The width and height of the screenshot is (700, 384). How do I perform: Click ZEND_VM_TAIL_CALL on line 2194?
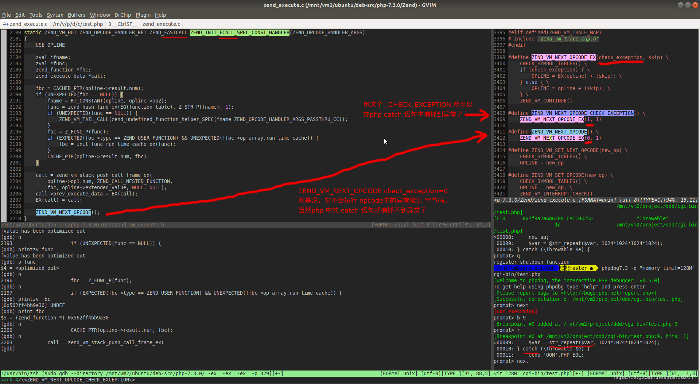[84, 120]
